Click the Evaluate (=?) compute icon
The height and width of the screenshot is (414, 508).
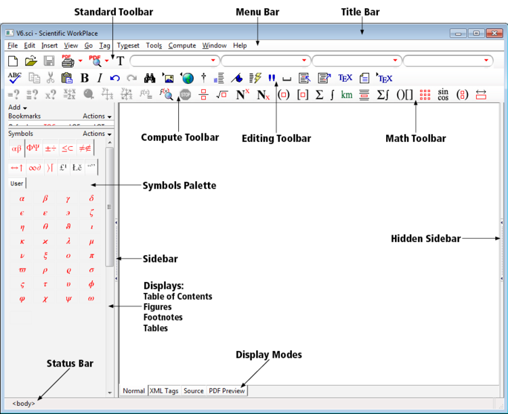tap(14, 95)
